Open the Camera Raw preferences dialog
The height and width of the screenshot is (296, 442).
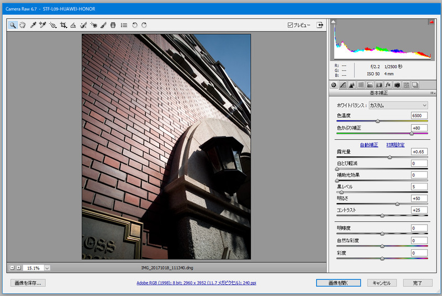124,25
